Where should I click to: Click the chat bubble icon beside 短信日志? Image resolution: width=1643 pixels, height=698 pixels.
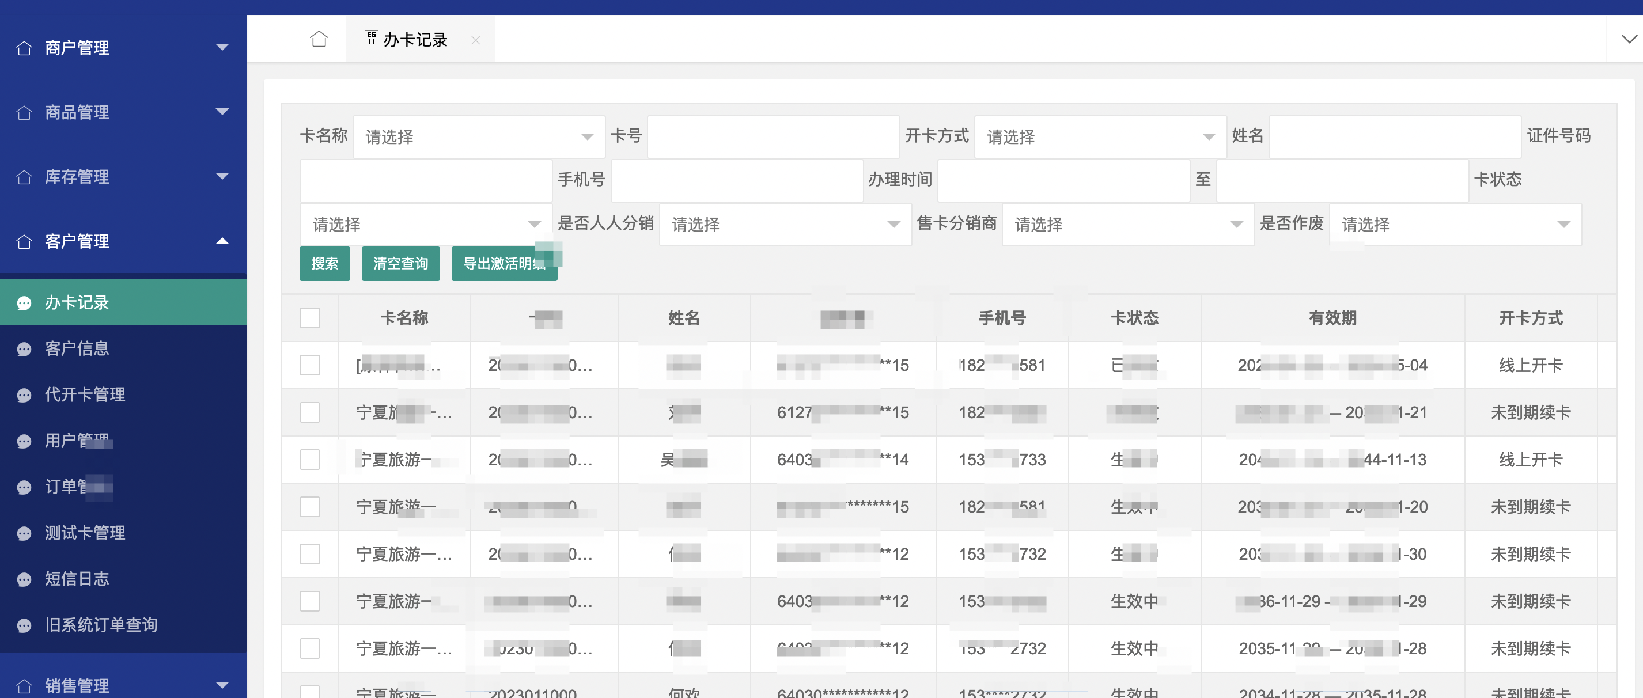tap(24, 579)
